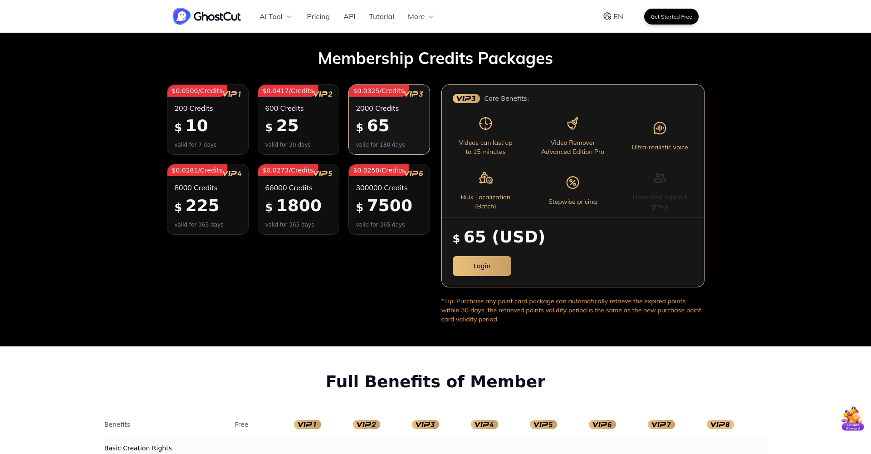Click the VIP8 column header
The width and height of the screenshot is (871, 454).
[720, 424]
